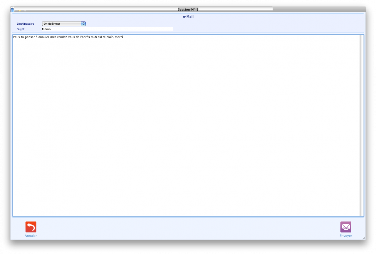Screen dimensions: 376x254
Task: Click the message area vertical scrollbar
Action: 361,126
